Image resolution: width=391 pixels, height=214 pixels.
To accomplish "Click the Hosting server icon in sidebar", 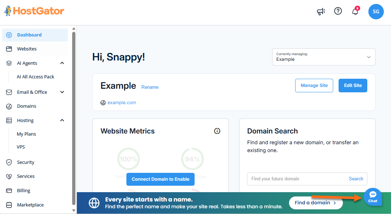I will point(9,121).
